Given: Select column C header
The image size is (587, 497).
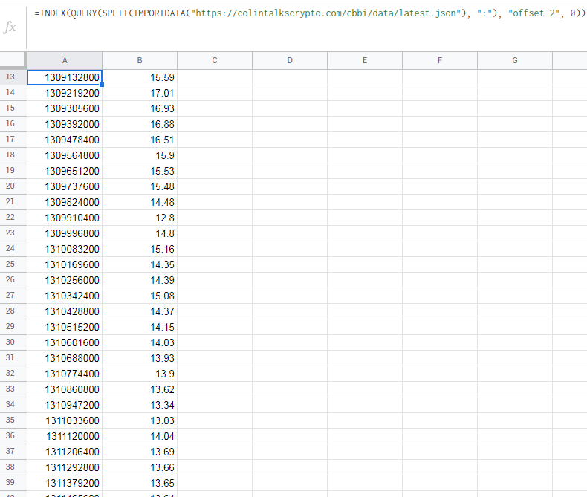Looking at the screenshot, I should [215, 60].
